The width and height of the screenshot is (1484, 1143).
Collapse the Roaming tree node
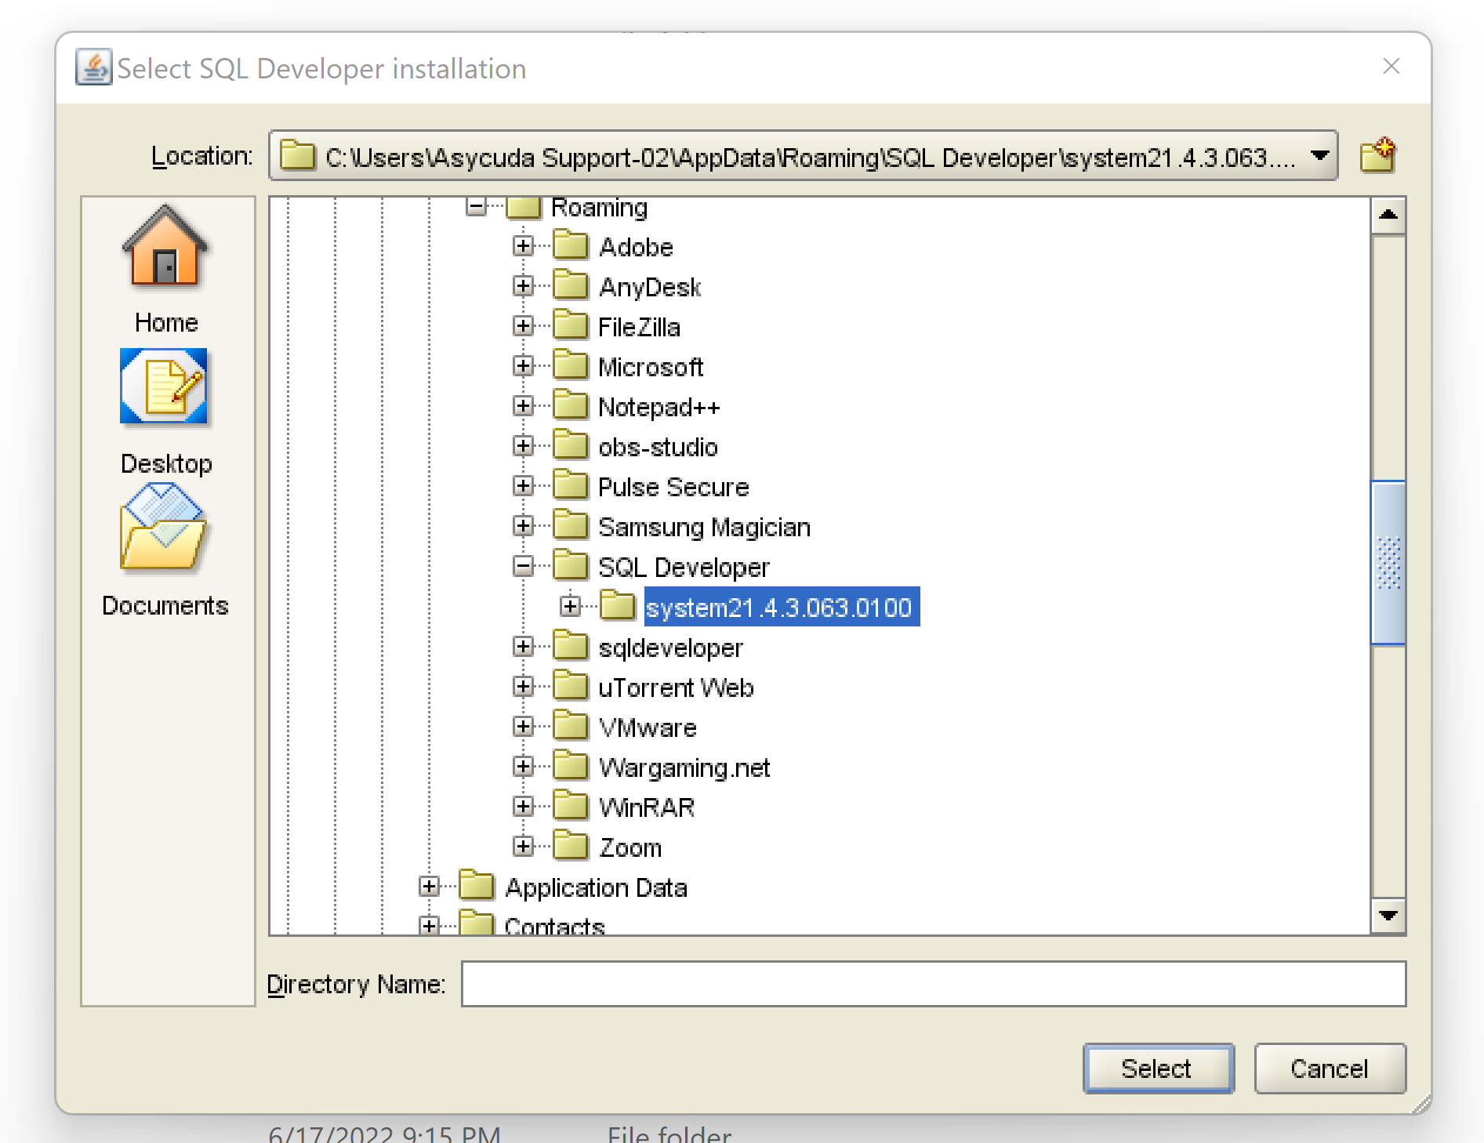pos(476,206)
